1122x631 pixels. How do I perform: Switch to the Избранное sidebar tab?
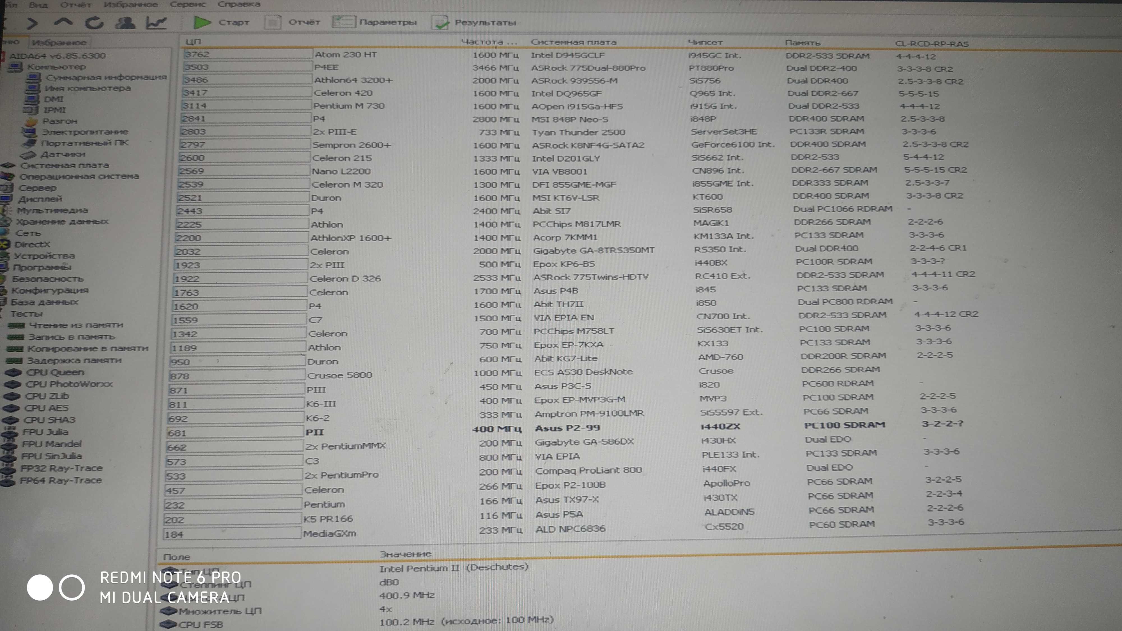(x=59, y=43)
